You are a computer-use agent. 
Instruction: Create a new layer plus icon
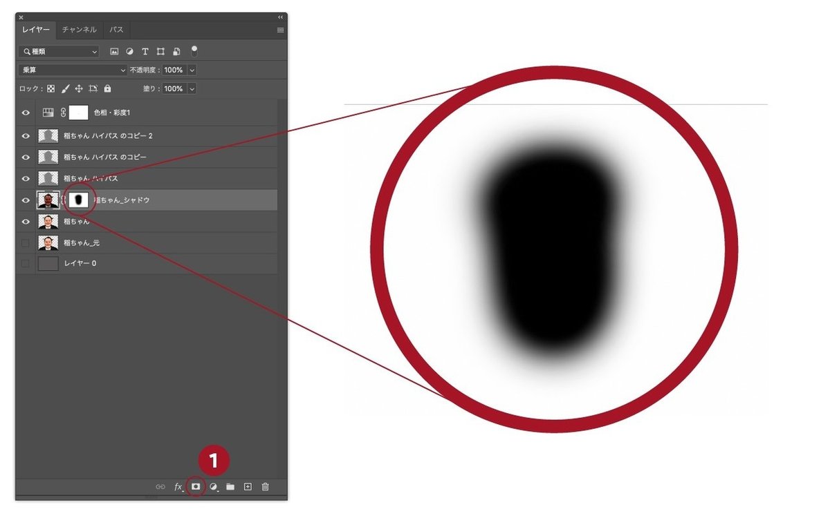tap(248, 487)
